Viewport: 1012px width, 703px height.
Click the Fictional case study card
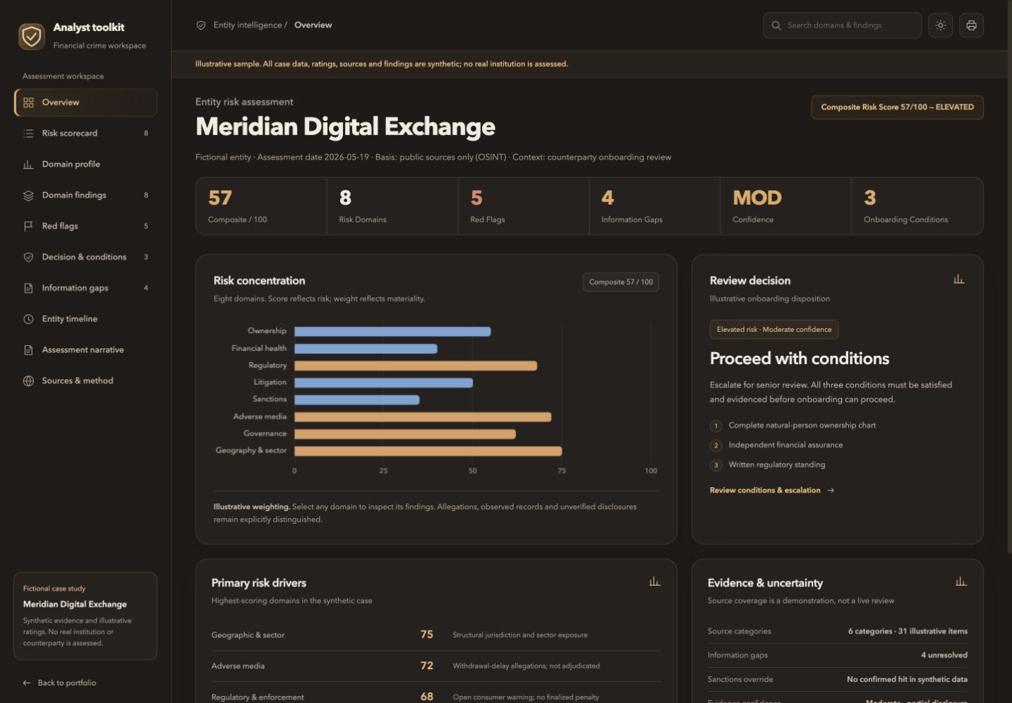[x=85, y=616]
